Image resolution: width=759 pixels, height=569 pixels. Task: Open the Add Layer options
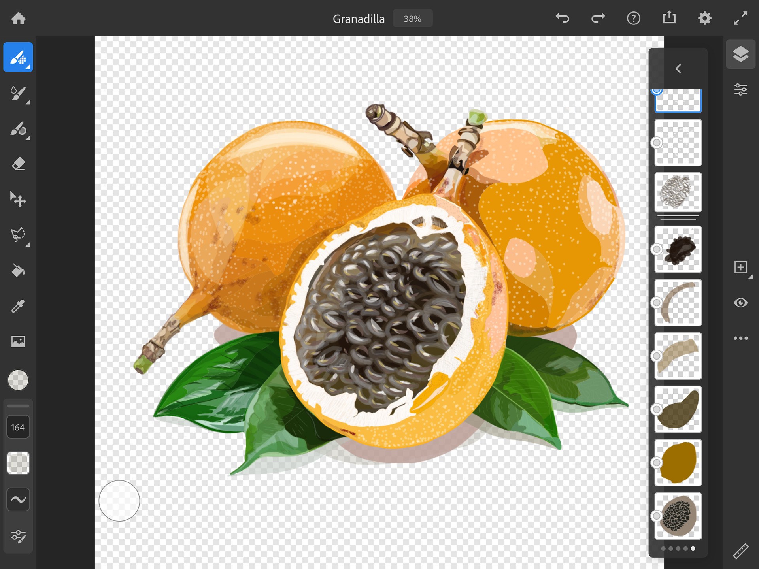pyautogui.click(x=740, y=267)
